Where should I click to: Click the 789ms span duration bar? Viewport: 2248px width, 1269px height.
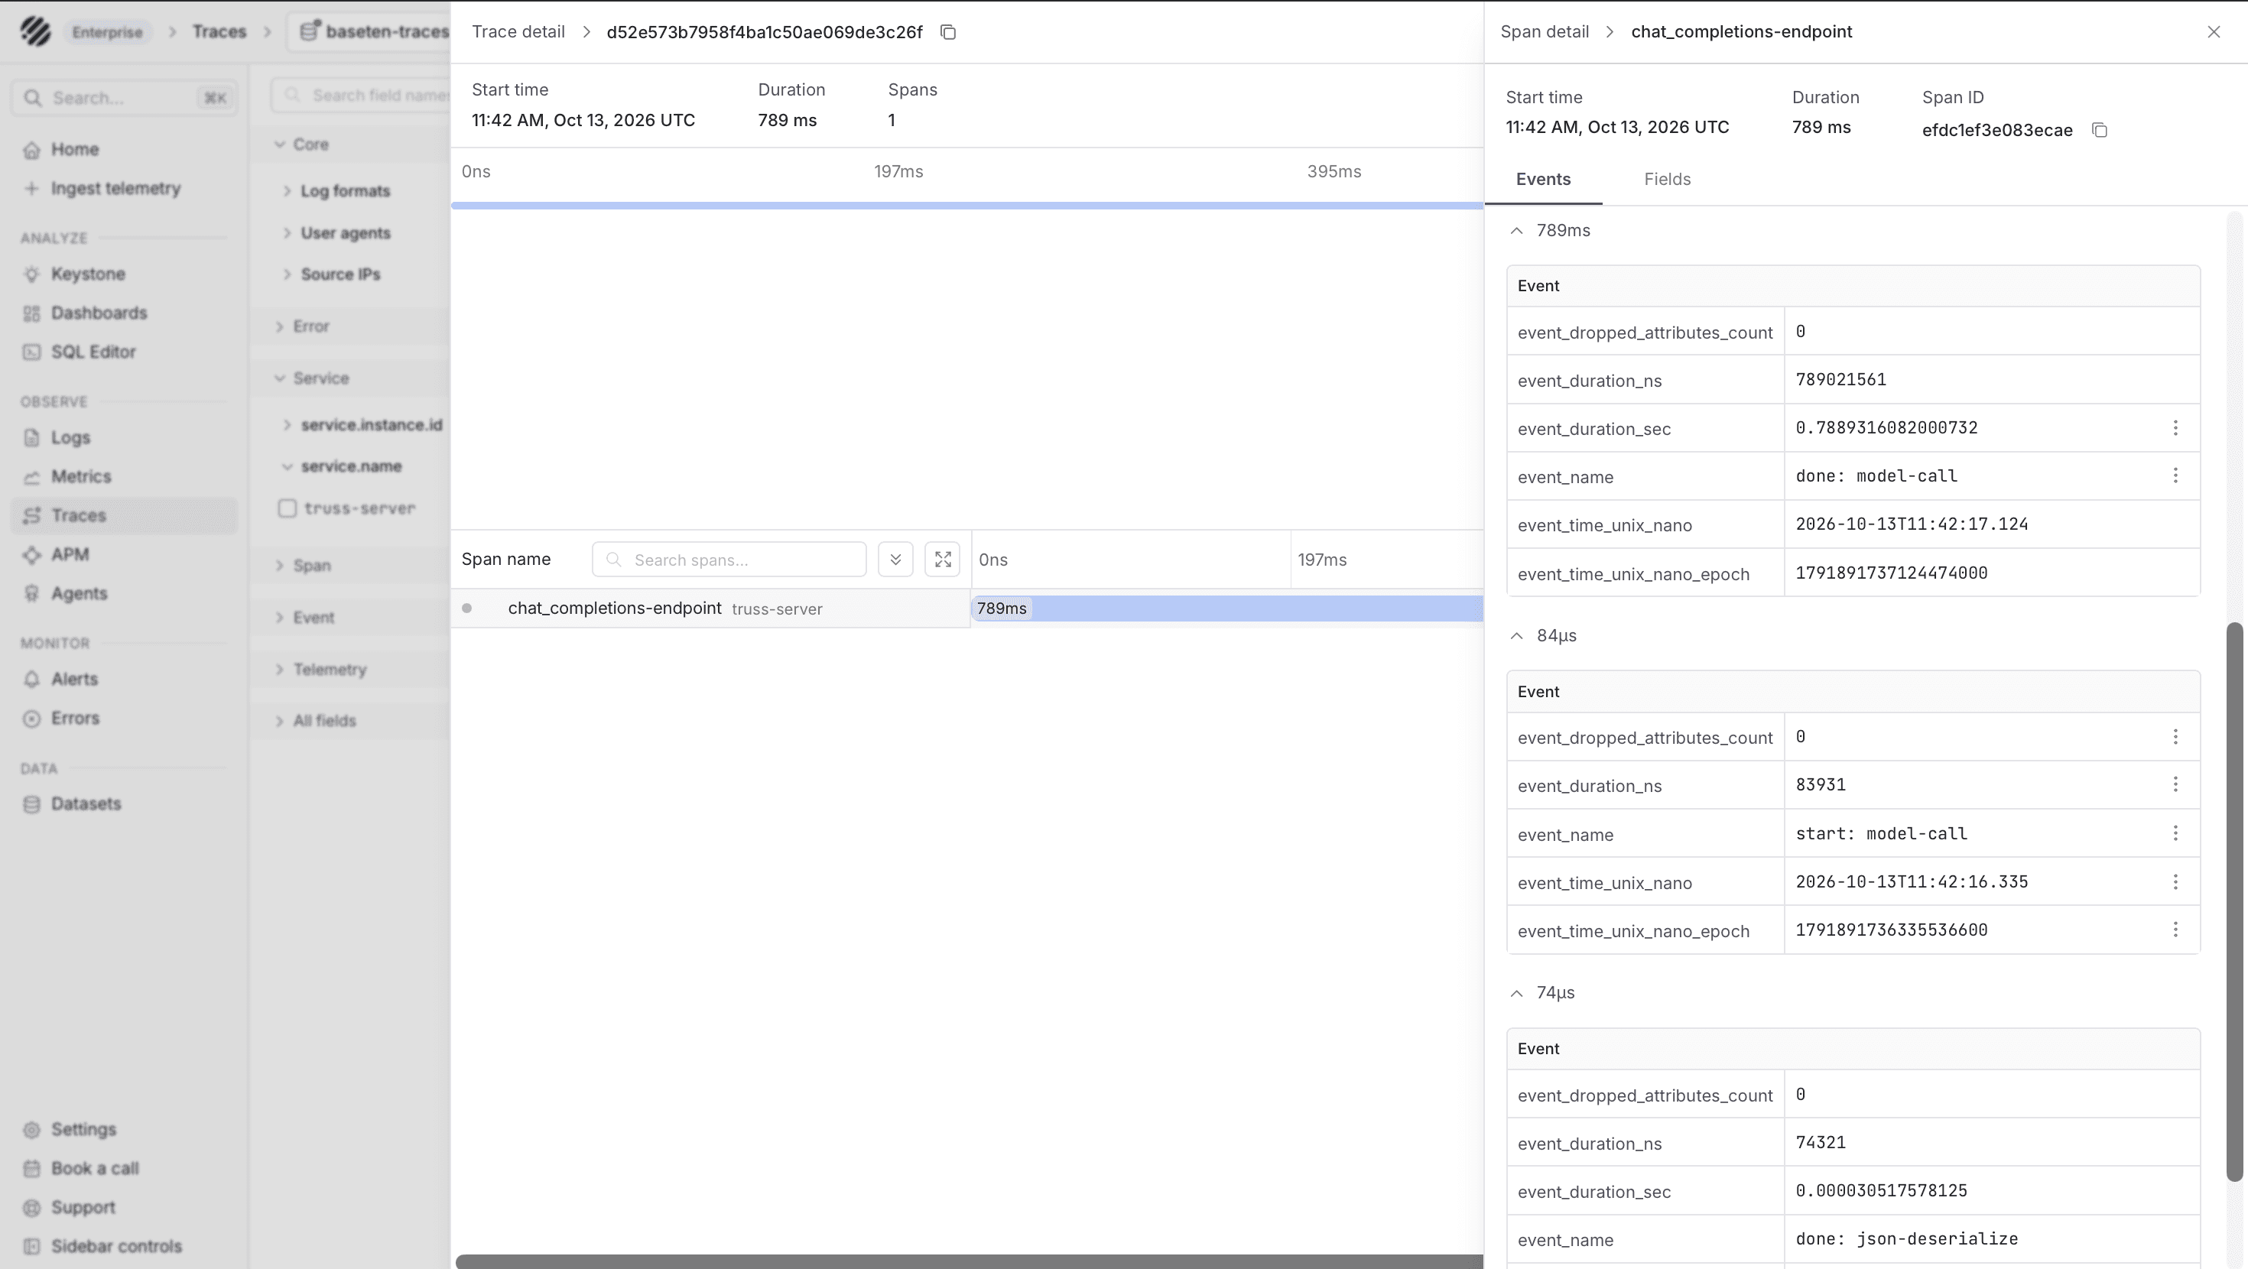pos(1227,609)
